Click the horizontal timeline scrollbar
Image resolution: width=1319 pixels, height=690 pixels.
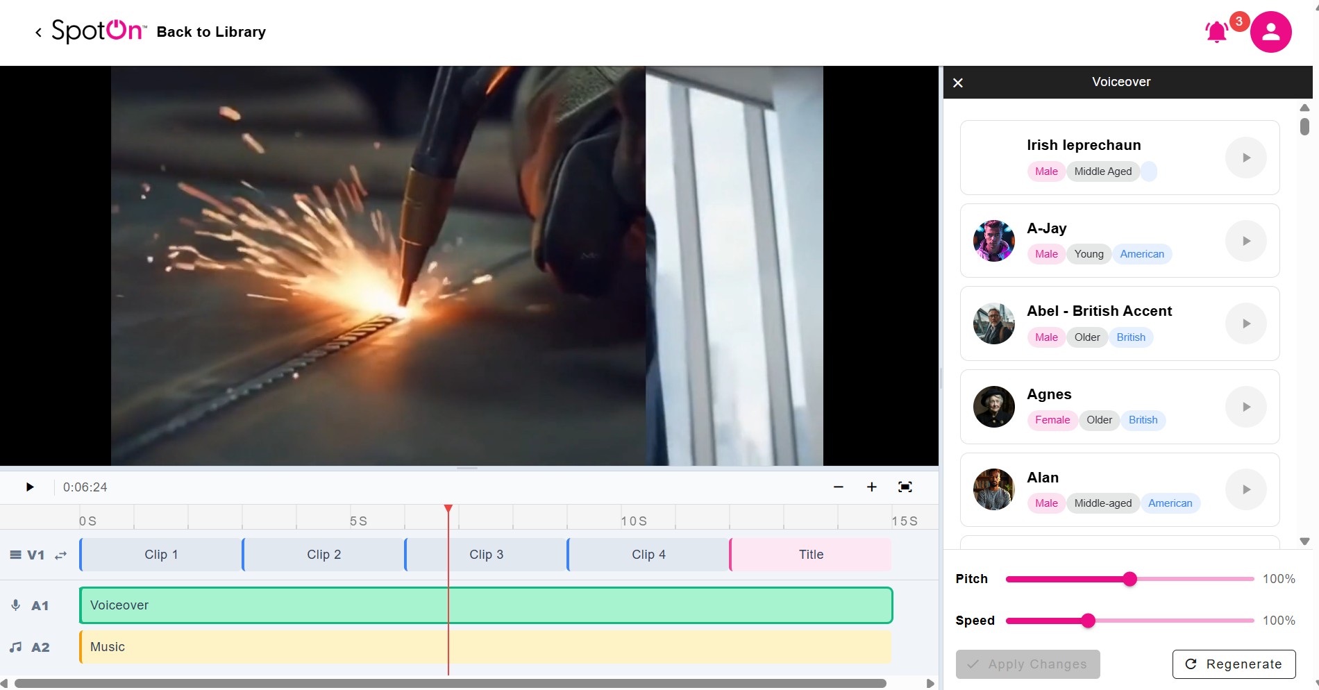pyautogui.click(x=450, y=684)
